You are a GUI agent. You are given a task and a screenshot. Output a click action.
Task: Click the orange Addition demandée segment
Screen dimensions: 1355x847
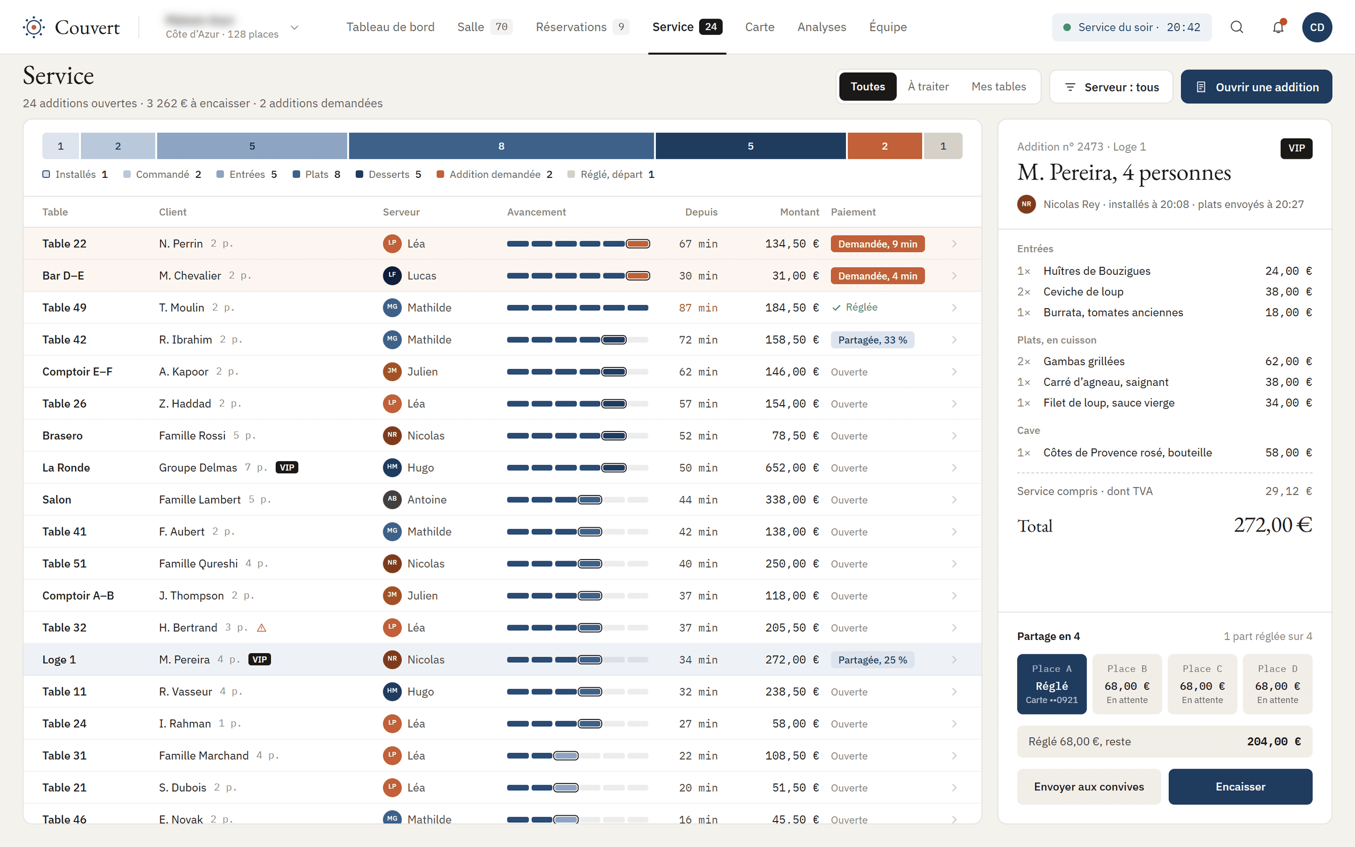(884, 146)
